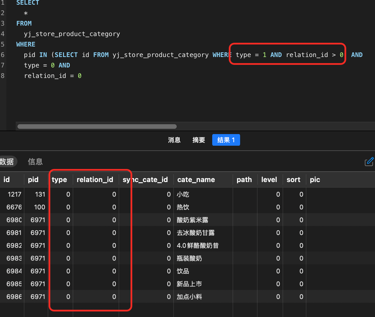Select the cell with id 6985
Image resolution: width=375 pixels, height=317 pixels.
14,284
